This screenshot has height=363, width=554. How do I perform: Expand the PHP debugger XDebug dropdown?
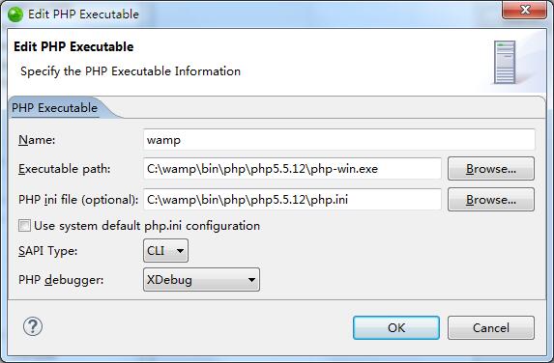pyautogui.click(x=201, y=280)
